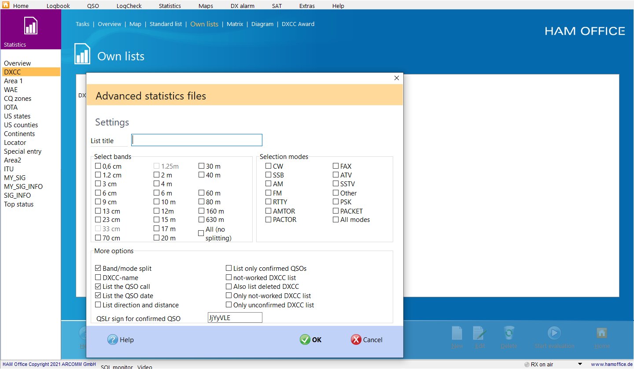Click the blue Help question mark icon

(113, 339)
